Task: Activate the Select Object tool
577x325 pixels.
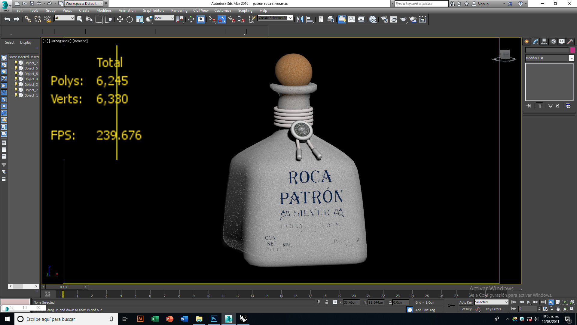Action: point(80,19)
